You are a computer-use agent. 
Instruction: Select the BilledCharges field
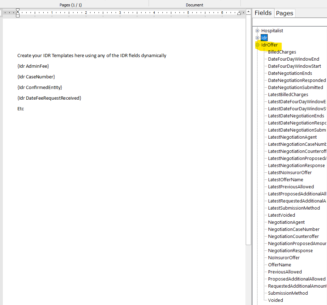(282, 52)
